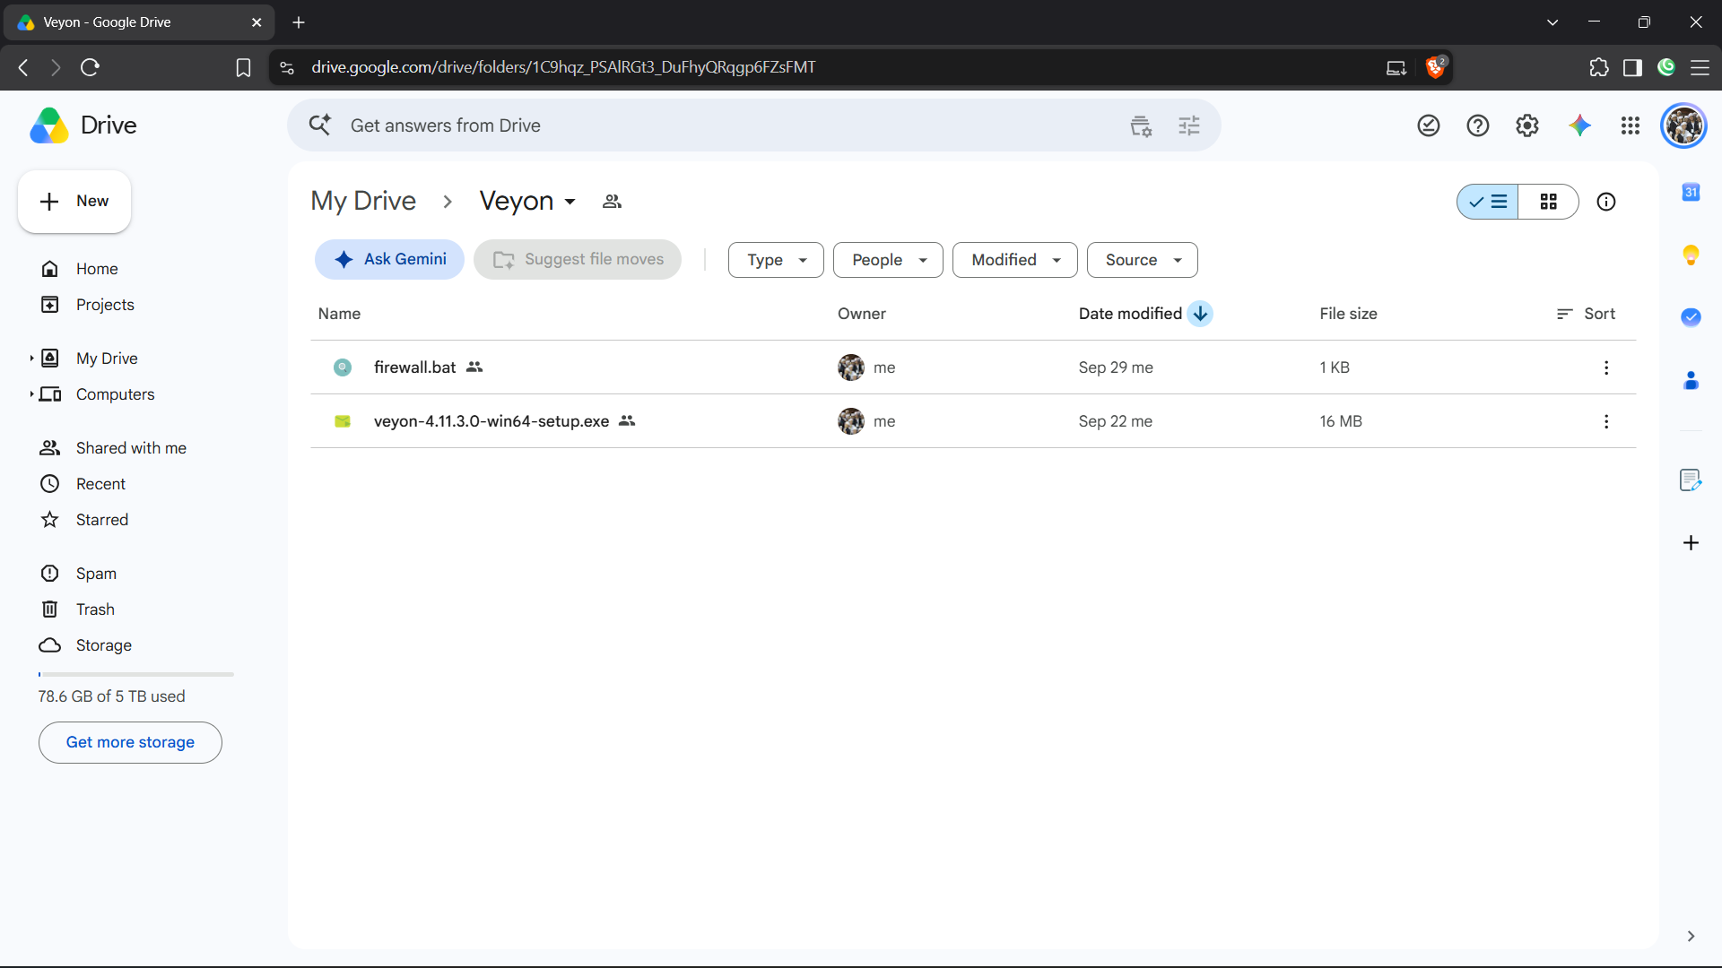Open the People filter dropdown
Viewport: 1722px width, 968px height.
click(888, 260)
